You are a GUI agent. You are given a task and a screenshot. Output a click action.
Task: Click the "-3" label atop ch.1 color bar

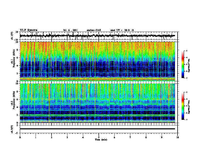click(x=186, y=51)
